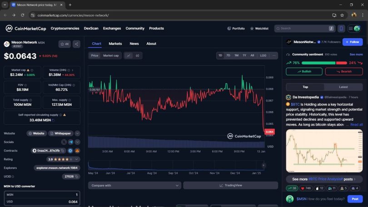
Task: Click the Max. supply info icon
Action: pyautogui.click(x=70, y=100)
